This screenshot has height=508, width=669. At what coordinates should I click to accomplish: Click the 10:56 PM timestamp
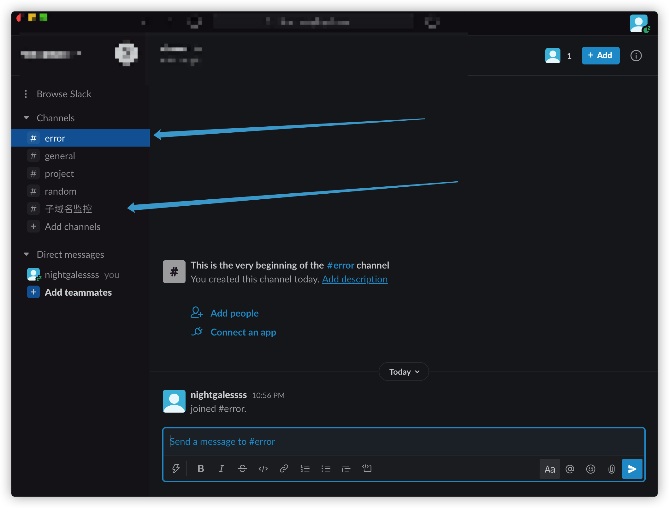(x=268, y=395)
